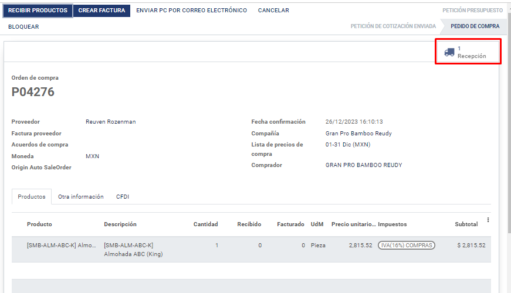Click company Gran Pro Bamboo Reudy
The width and height of the screenshot is (511, 293).
coord(358,134)
